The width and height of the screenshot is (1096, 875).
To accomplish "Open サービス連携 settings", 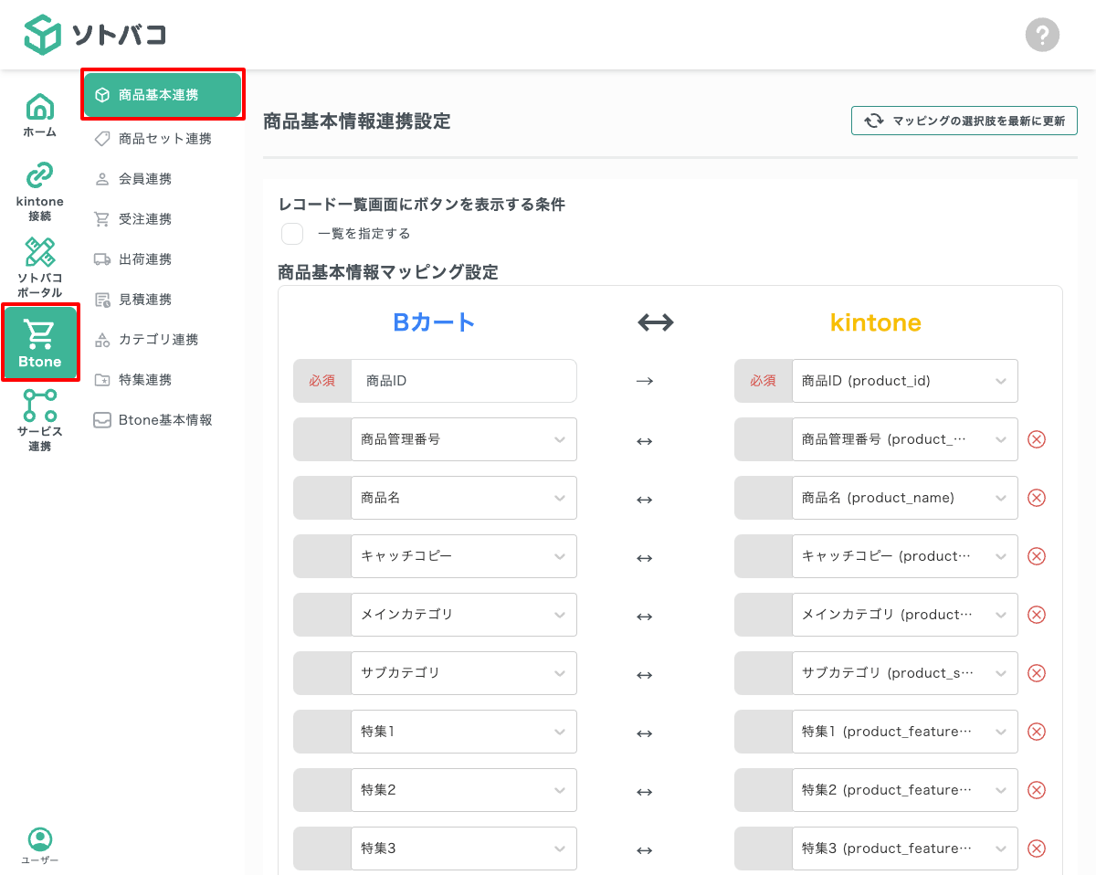I will pyautogui.click(x=39, y=418).
